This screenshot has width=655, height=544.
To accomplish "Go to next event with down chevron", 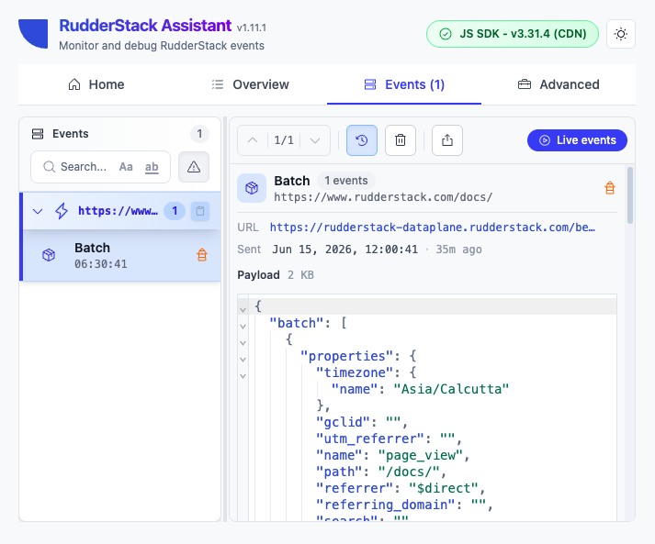I will tap(315, 140).
